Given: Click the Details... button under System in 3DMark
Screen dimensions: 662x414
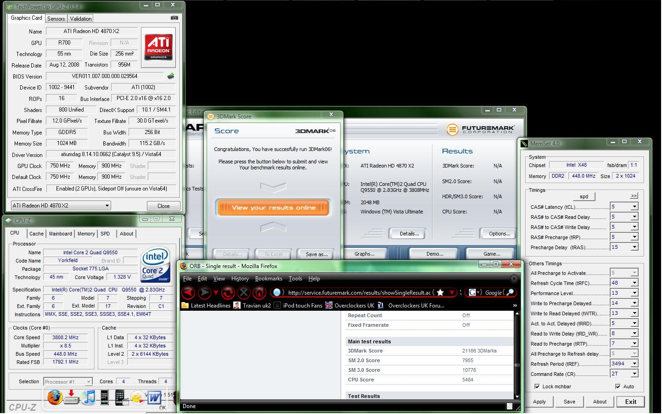Looking at the screenshot, I should [x=409, y=234].
